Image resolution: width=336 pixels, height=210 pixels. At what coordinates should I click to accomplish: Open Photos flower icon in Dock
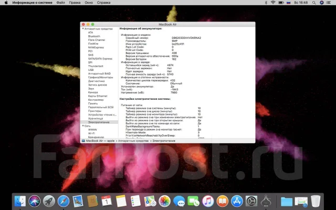[x=164, y=202]
